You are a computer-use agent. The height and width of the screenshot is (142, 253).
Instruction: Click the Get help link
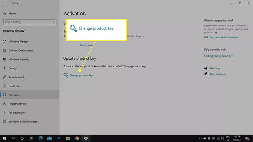215,68
